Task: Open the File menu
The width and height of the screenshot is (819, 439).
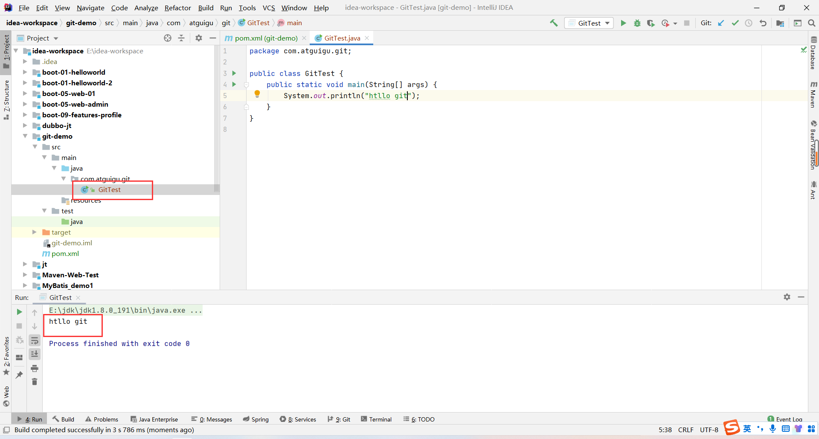Action: tap(24, 8)
